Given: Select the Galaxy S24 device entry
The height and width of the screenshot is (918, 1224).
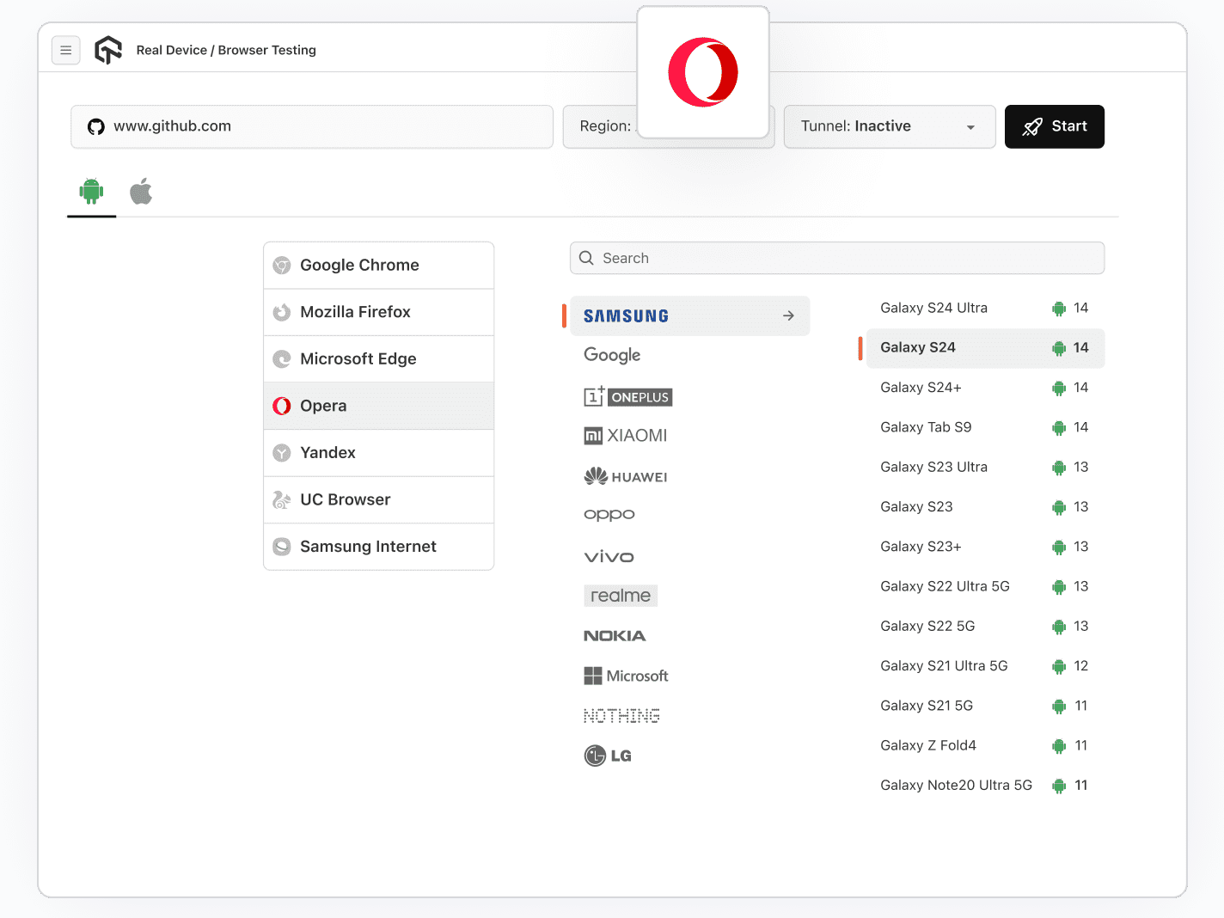Looking at the screenshot, I should 918,347.
